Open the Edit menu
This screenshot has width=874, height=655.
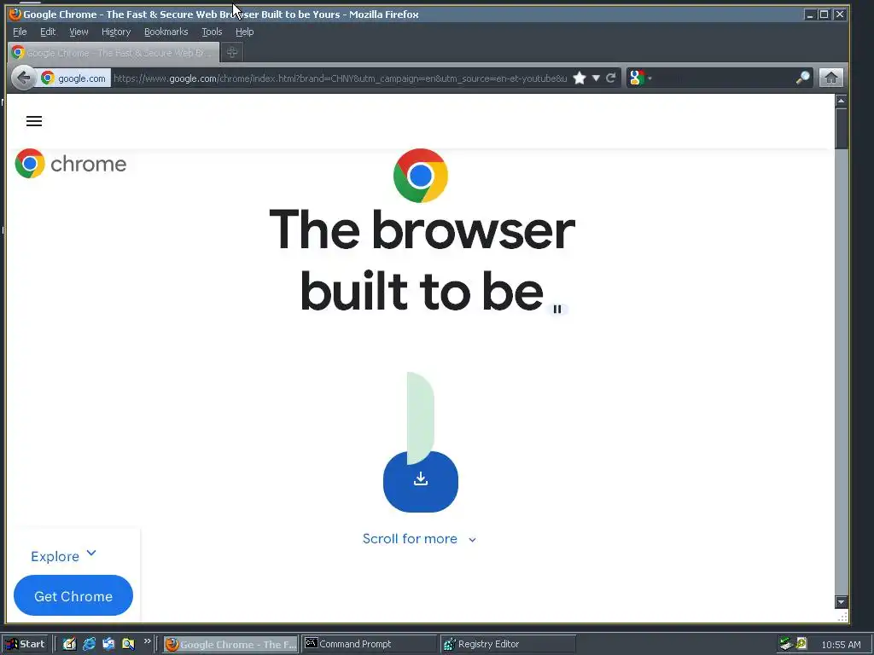[48, 32]
